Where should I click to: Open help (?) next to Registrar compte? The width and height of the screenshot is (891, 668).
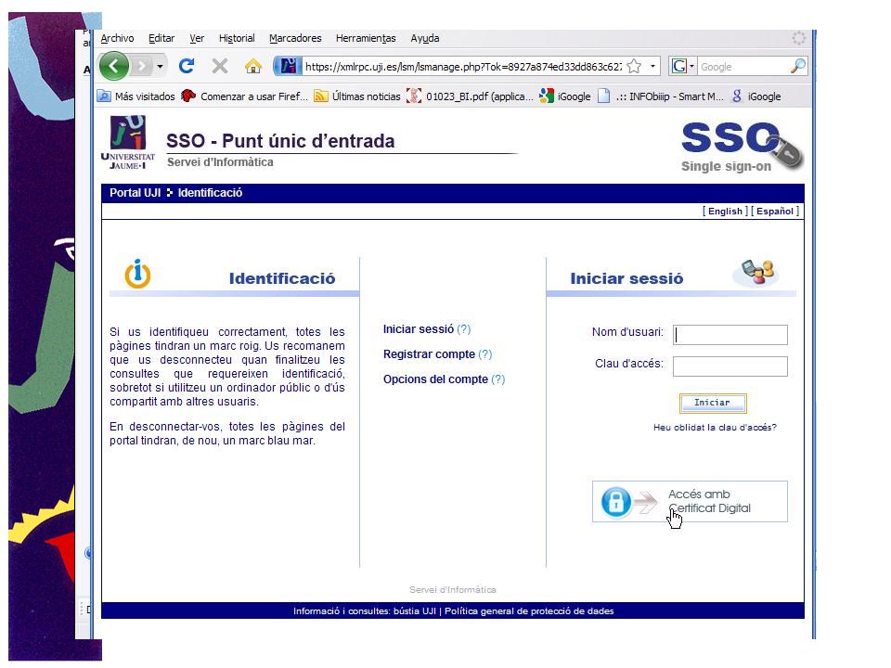484,353
